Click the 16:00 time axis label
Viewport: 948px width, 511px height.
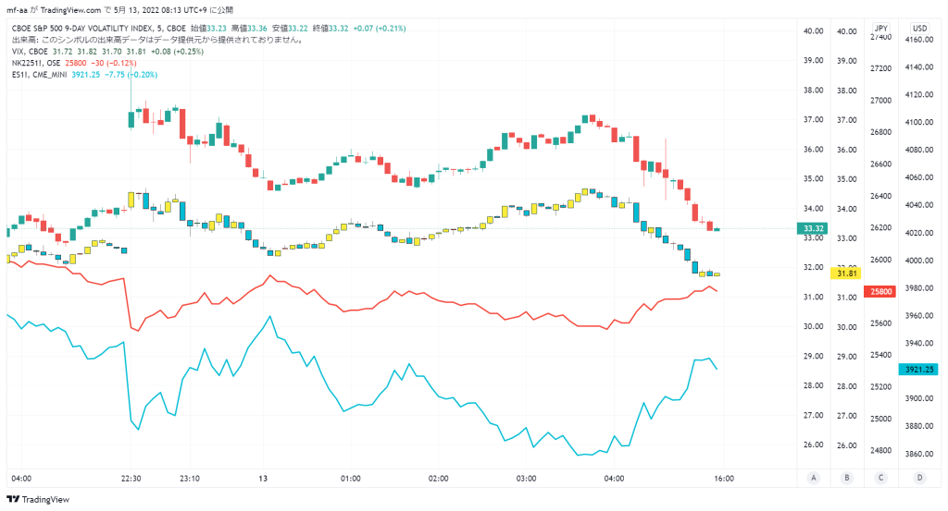724,479
